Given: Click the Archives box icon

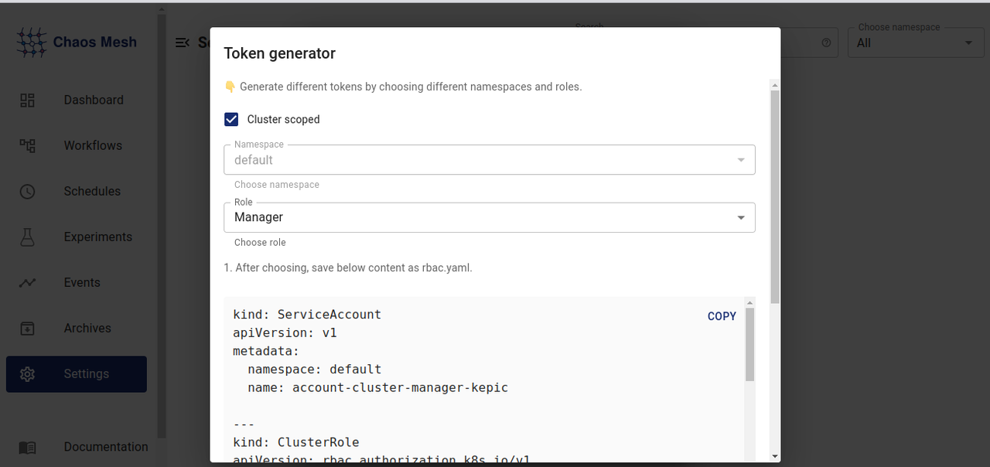Looking at the screenshot, I should point(28,328).
